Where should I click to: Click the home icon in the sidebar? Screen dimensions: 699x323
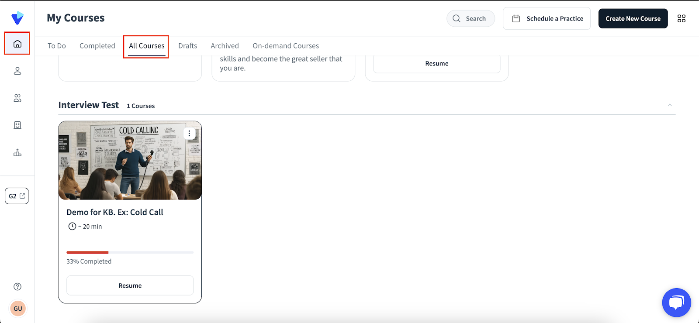click(17, 44)
